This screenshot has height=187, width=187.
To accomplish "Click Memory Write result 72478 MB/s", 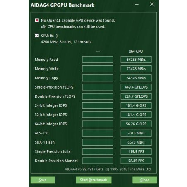I will click(x=136, y=69).
